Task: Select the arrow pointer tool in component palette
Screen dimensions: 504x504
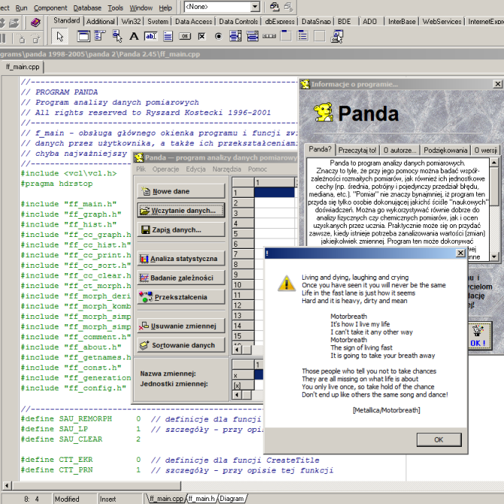Action: click(61, 35)
